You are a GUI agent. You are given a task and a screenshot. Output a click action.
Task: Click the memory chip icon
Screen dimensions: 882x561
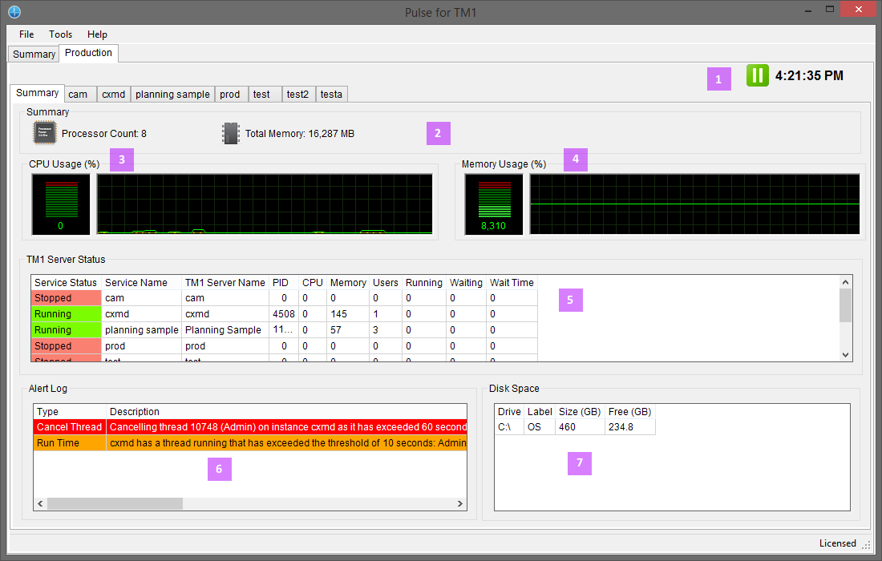click(231, 133)
